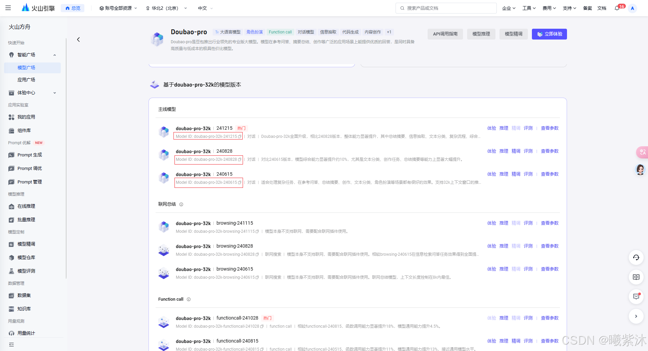
Task: Copy Model ID doubao-pro-32k-browsing-241115
Action: coord(257,231)
